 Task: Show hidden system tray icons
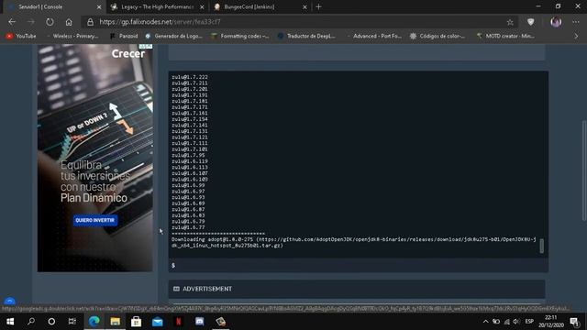485,322
